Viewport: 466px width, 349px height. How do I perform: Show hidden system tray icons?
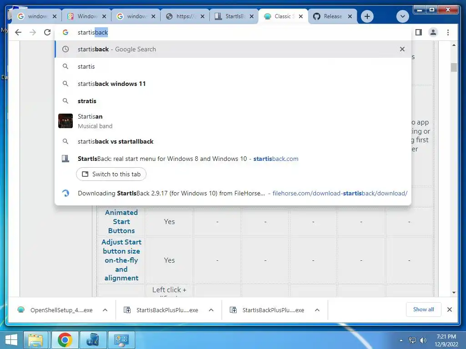[x=401, y=340]
